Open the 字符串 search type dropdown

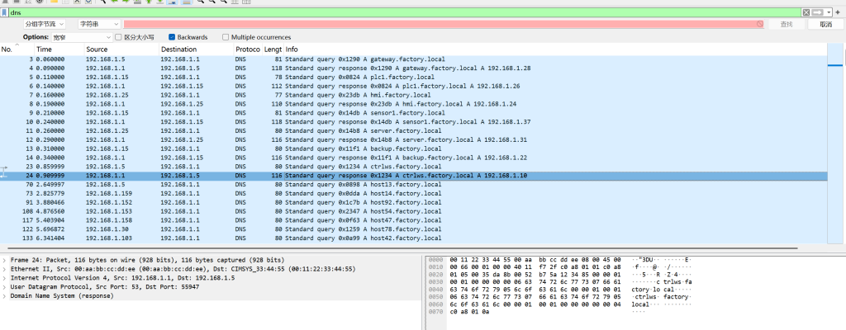click(99, 25)
